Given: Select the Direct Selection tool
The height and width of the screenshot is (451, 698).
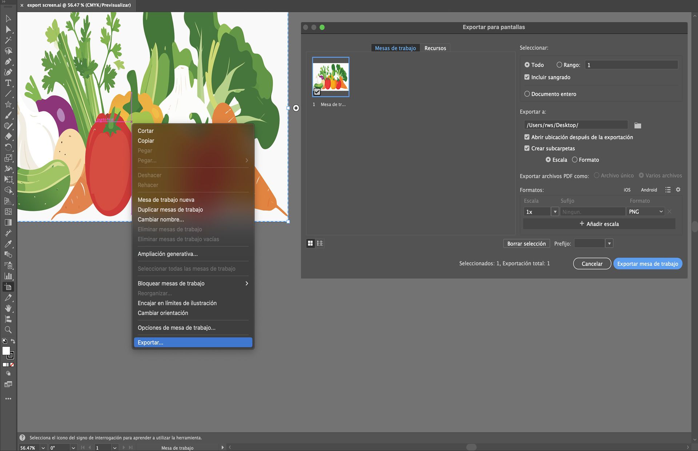Looking at the screenshot, I should (8, 29).
